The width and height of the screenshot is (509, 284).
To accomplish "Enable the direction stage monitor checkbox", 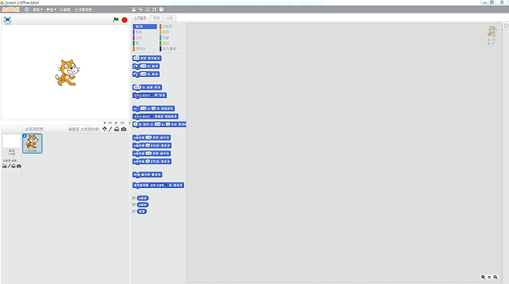I will (134, 211).
